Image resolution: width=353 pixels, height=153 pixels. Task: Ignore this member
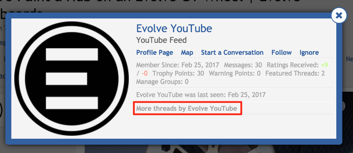coord(309,53)
